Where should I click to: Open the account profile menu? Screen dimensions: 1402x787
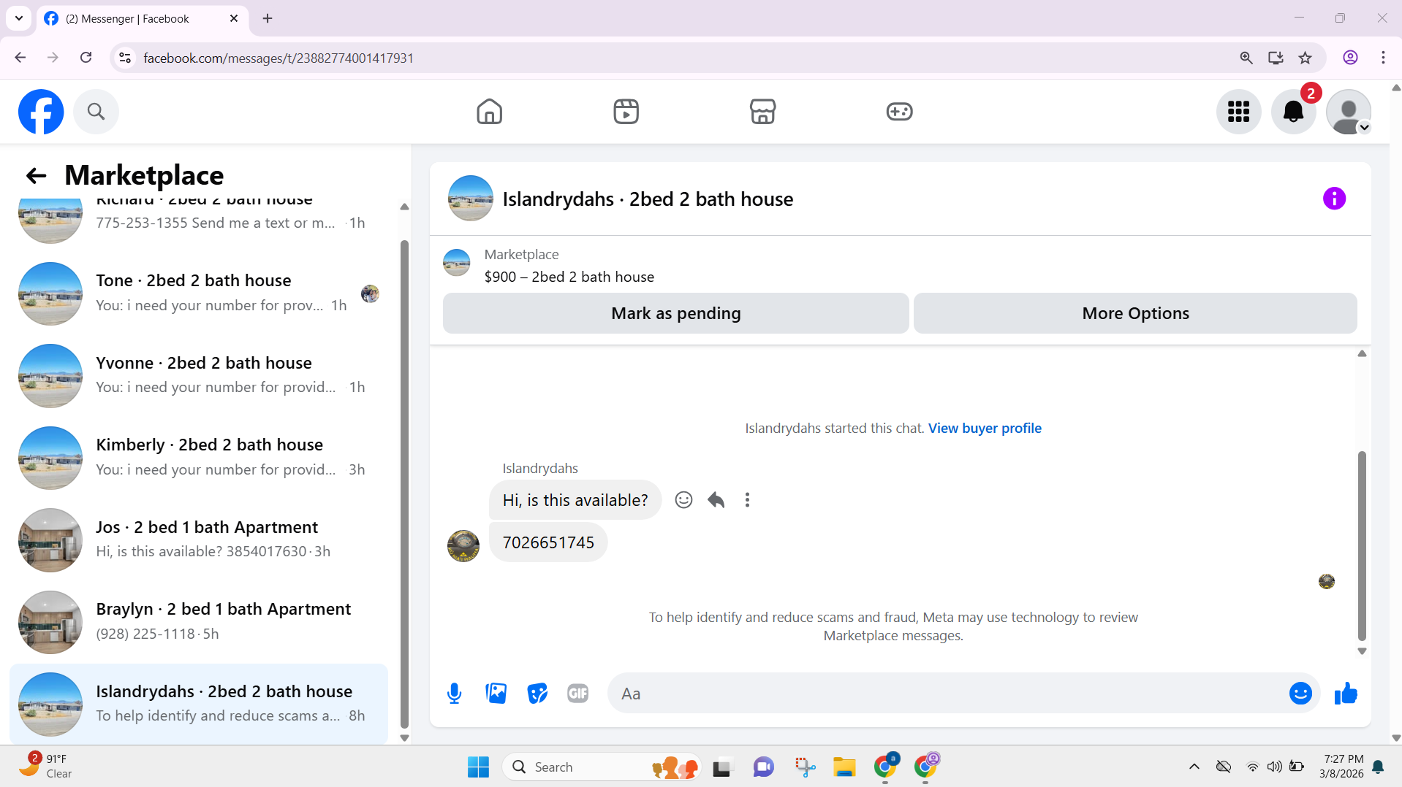[x=1349, y=112]
